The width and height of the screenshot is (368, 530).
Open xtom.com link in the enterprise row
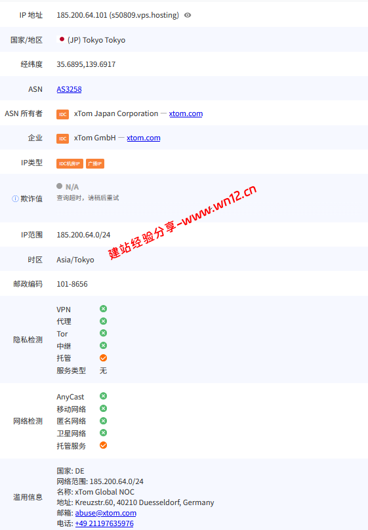(x=144, y=138)
